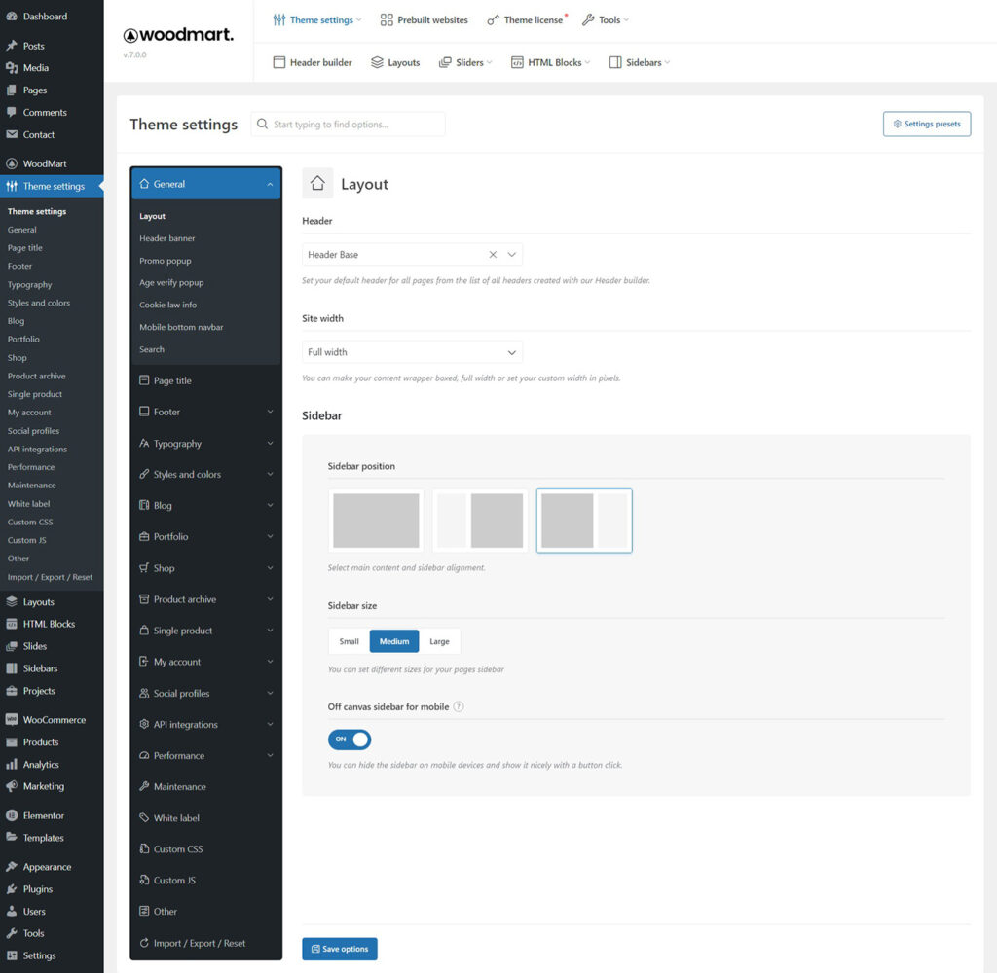Open Header banner settings
Screen dimensions: 997x973
pyautogui.click(x=167, y=238)
